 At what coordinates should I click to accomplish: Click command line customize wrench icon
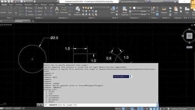click(42, 105)
